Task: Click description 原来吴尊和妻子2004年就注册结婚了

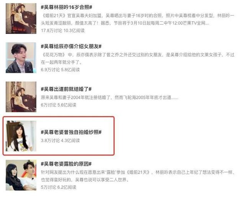Action: (109, 98)
